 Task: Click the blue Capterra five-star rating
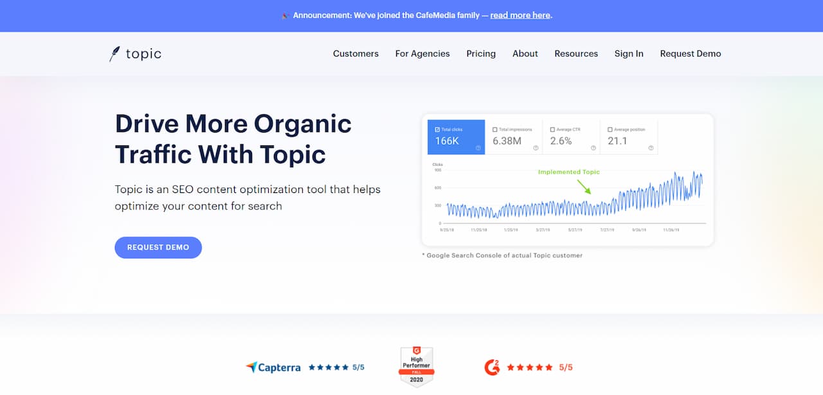click(329, 367)
